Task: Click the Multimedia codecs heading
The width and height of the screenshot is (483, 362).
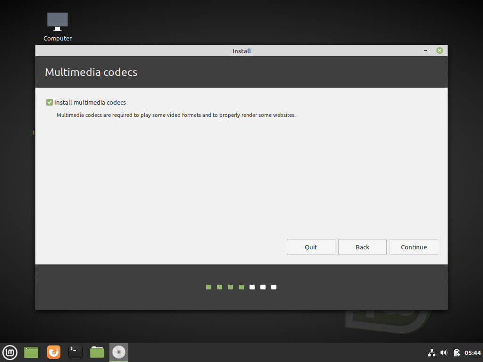Action: (x=91, y=72)
